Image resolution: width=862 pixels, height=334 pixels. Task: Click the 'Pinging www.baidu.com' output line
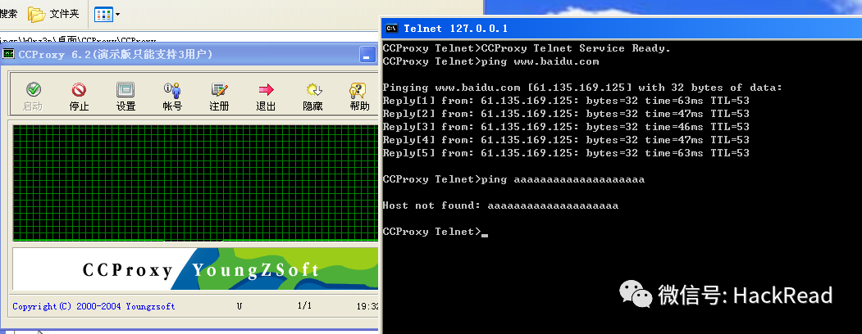tap(582, 88)
